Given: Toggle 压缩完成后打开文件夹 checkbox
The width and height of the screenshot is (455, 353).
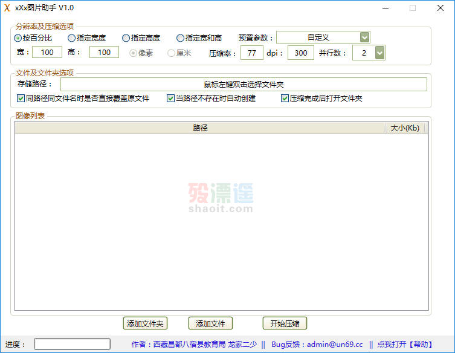Looking at the screenshot, I should coord(321,99).
